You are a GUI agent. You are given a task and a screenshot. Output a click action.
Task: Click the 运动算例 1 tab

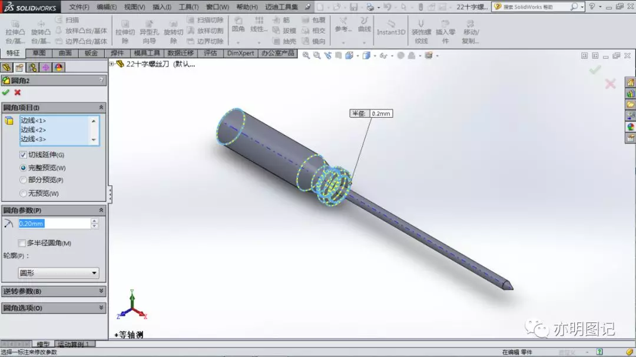[x=73, y=344]
